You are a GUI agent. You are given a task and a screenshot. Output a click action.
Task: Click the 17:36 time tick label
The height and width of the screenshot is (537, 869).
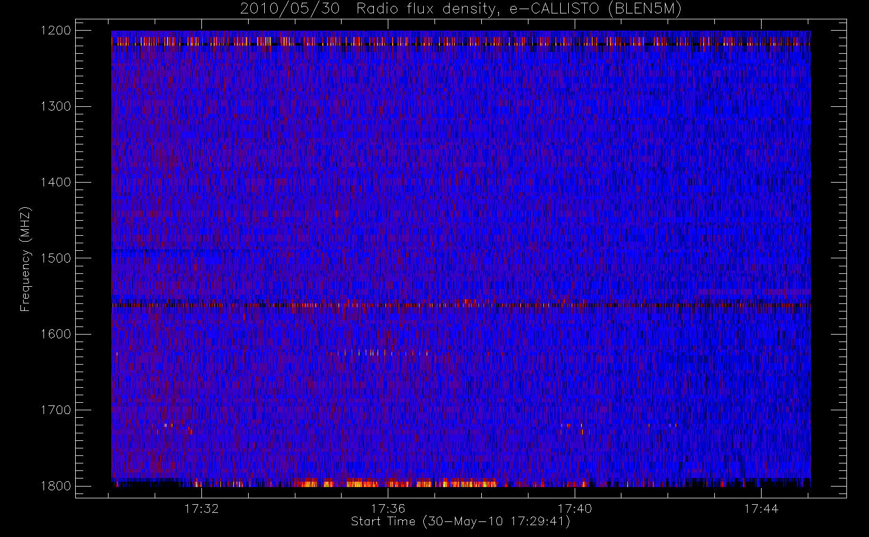coord(388,509)
